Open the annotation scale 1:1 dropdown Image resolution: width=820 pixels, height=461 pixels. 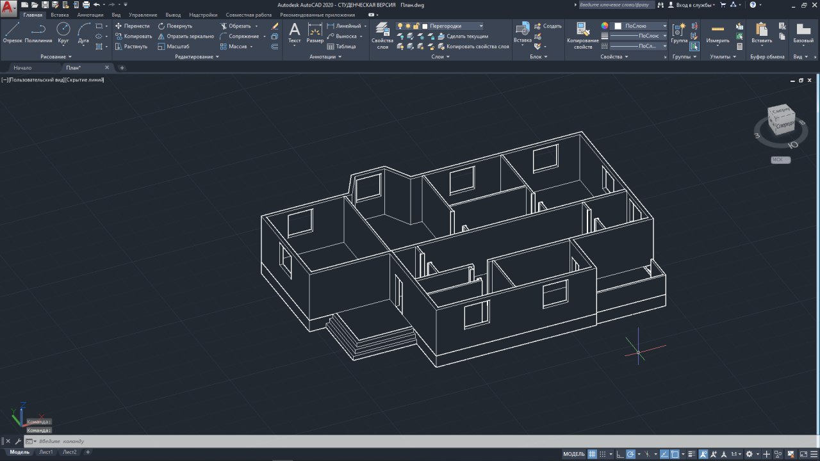(x=736, y=454)
